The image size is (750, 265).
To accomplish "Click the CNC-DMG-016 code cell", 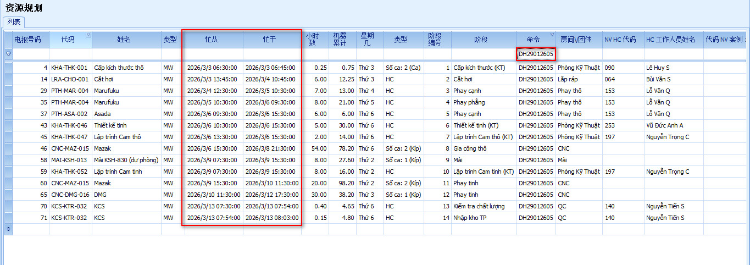I will 70,195.
